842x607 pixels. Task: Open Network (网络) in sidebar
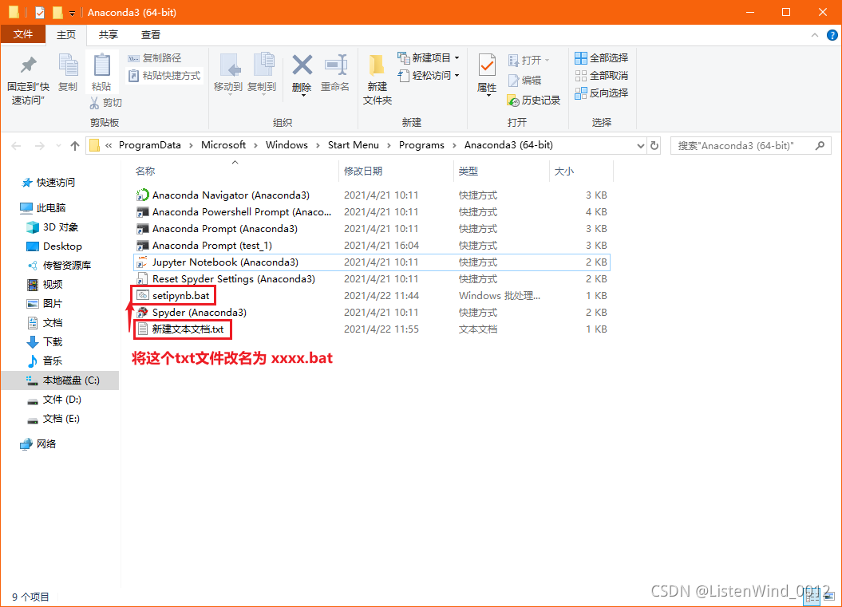tap(38, 443)
